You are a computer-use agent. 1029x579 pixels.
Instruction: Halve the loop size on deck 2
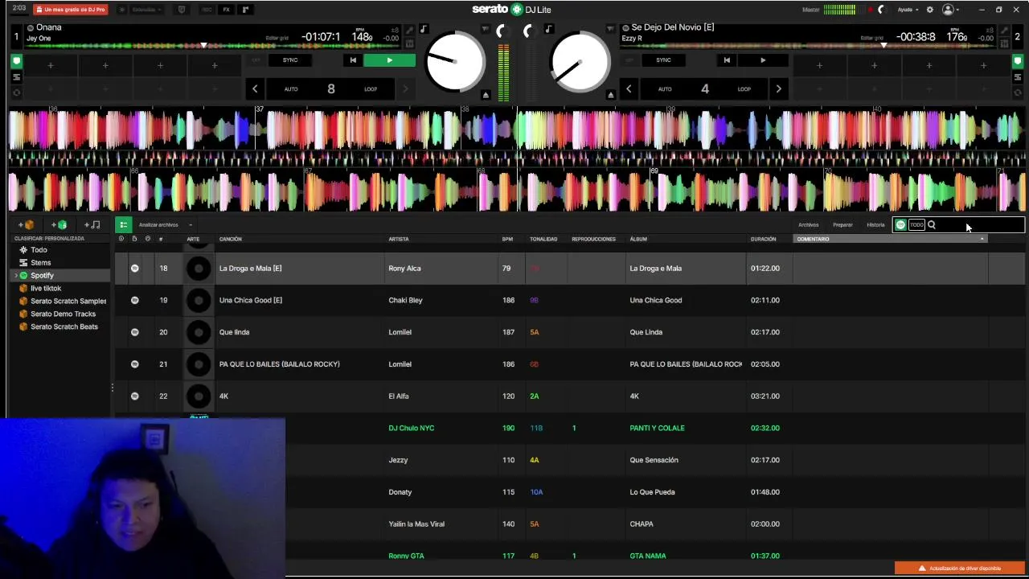tap(629, 89)
